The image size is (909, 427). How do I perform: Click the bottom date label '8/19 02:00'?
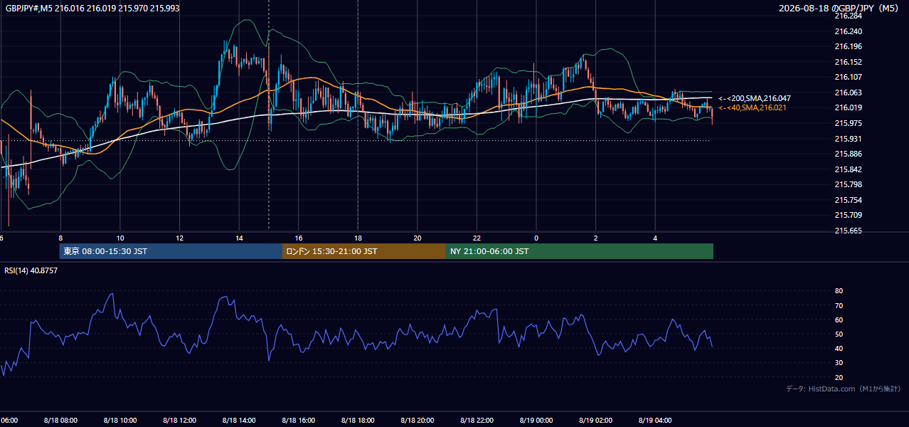(595, 421)
